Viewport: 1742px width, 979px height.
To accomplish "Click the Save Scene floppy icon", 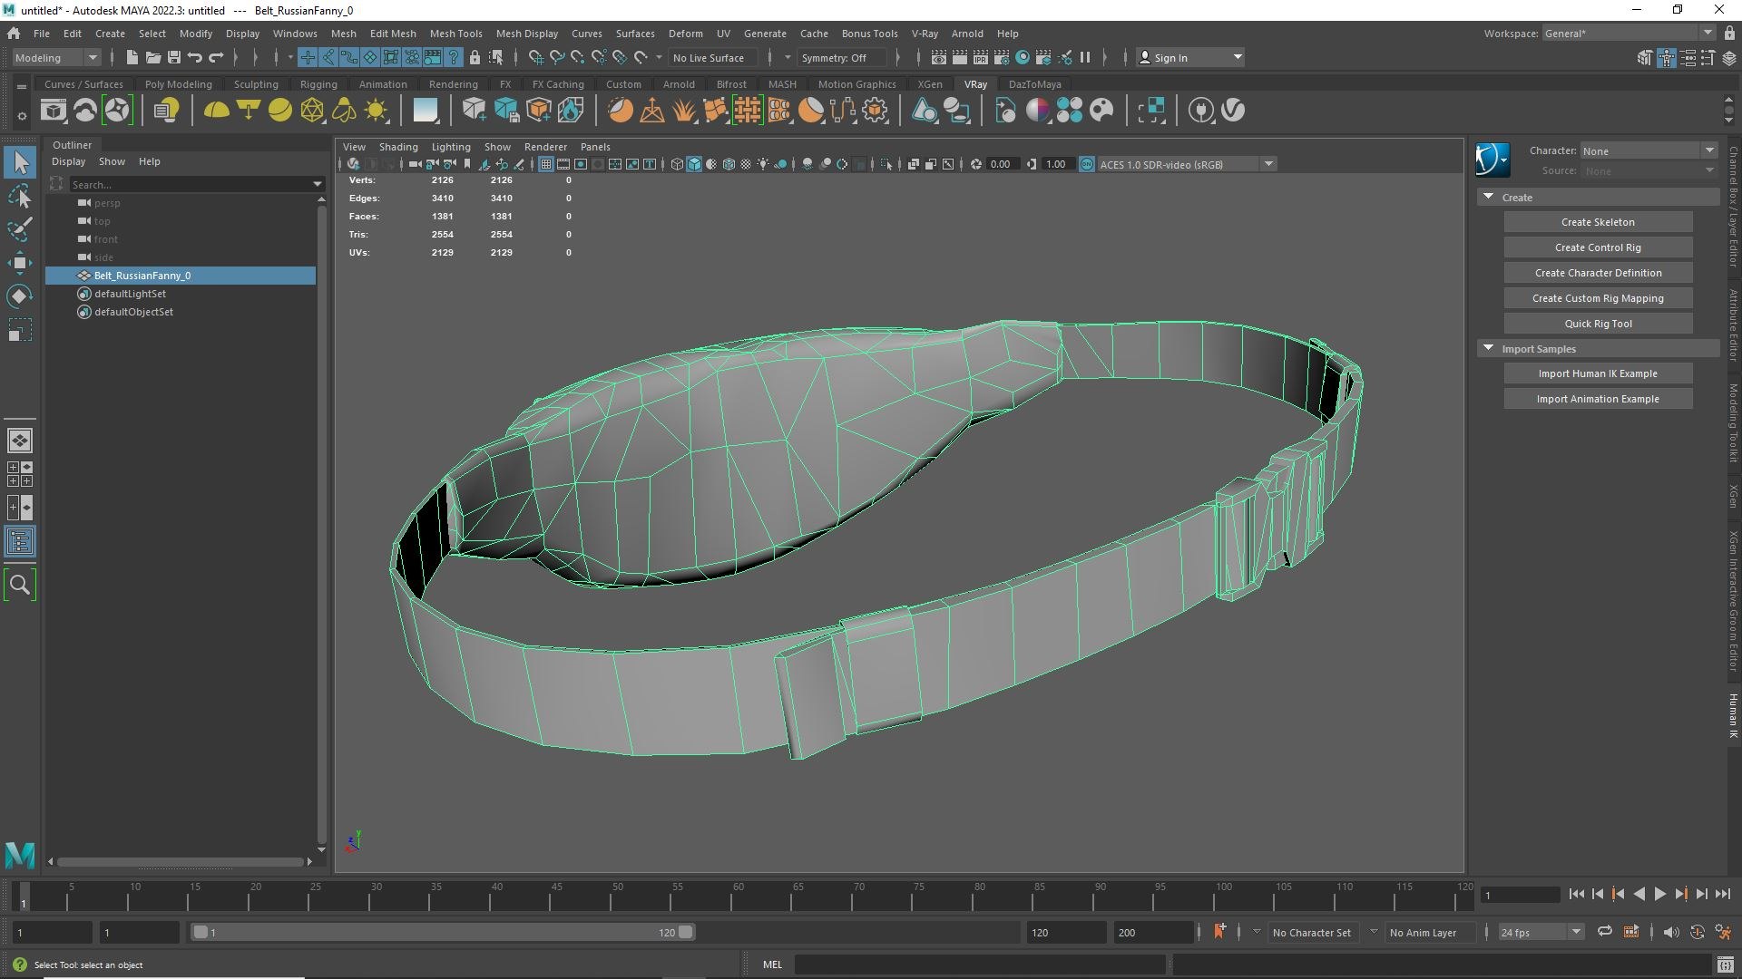I will point(173,57).
